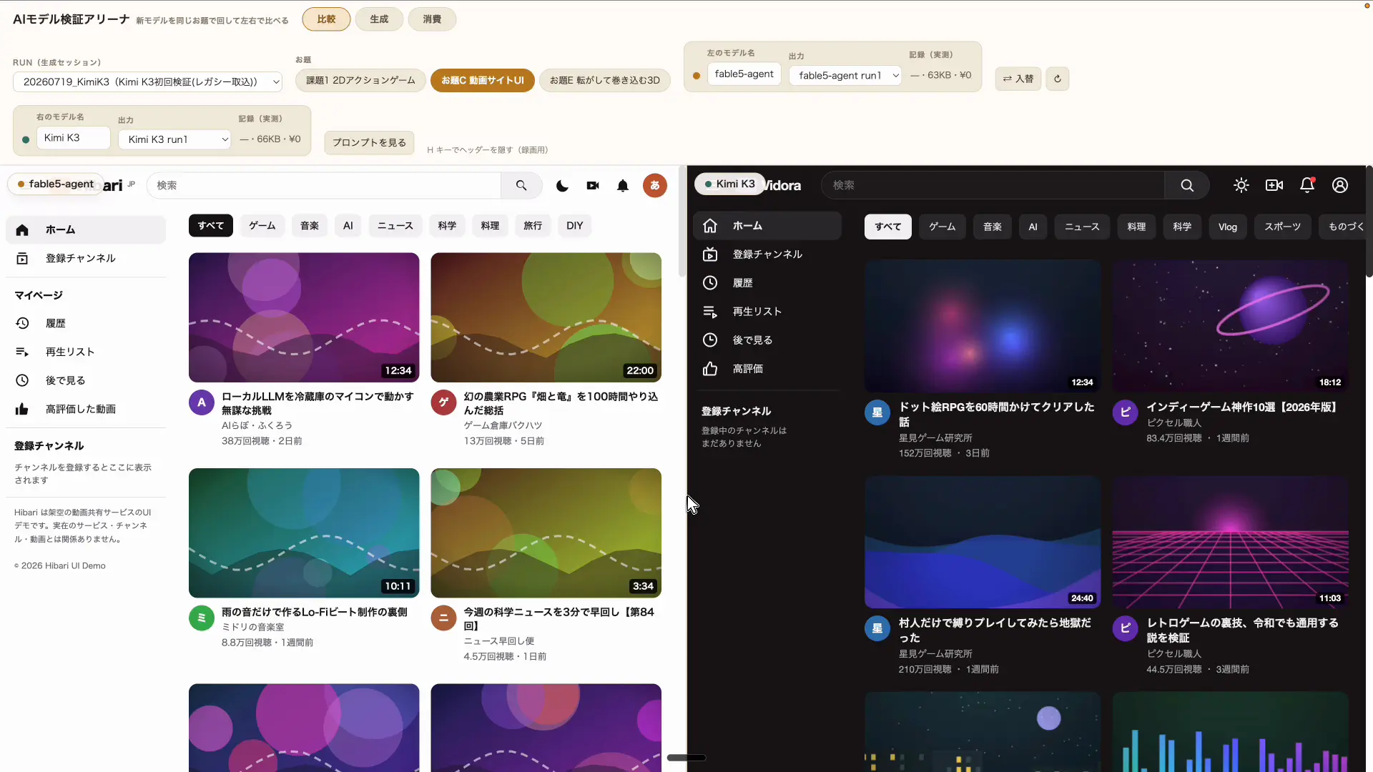Image resolution: width=1373 pixels, height=772 pixels.
Task: Click the left pane vertical scrollbar
Action: click(x=682, y=222)
